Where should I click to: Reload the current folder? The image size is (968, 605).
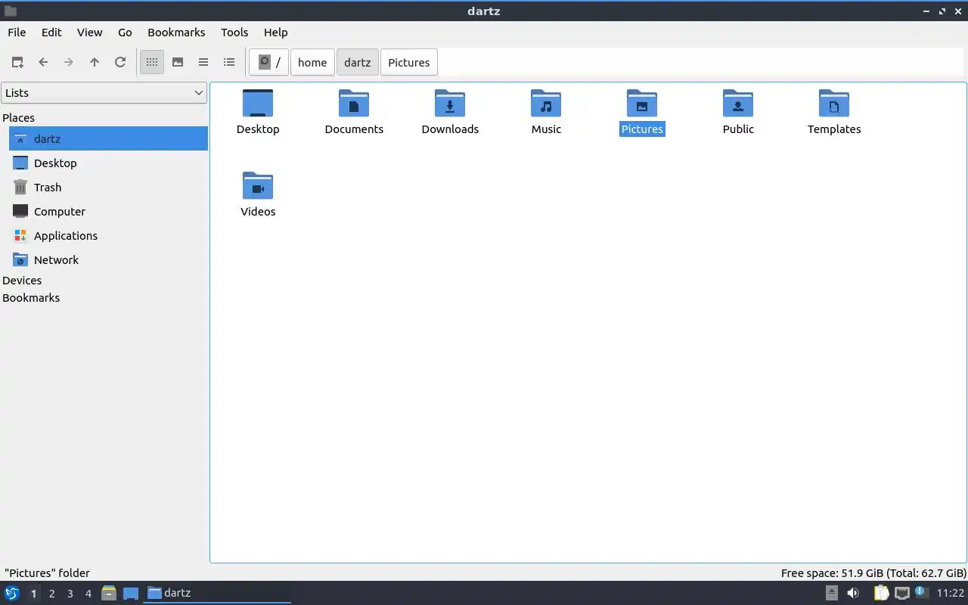click(x=120, y=63)
